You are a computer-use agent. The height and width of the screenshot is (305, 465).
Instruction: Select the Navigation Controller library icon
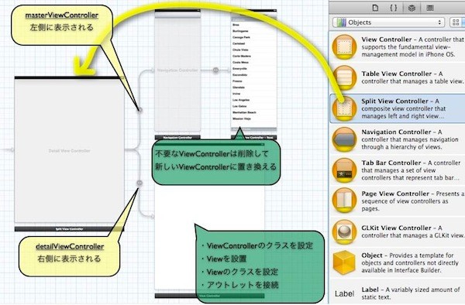point(344,139)
